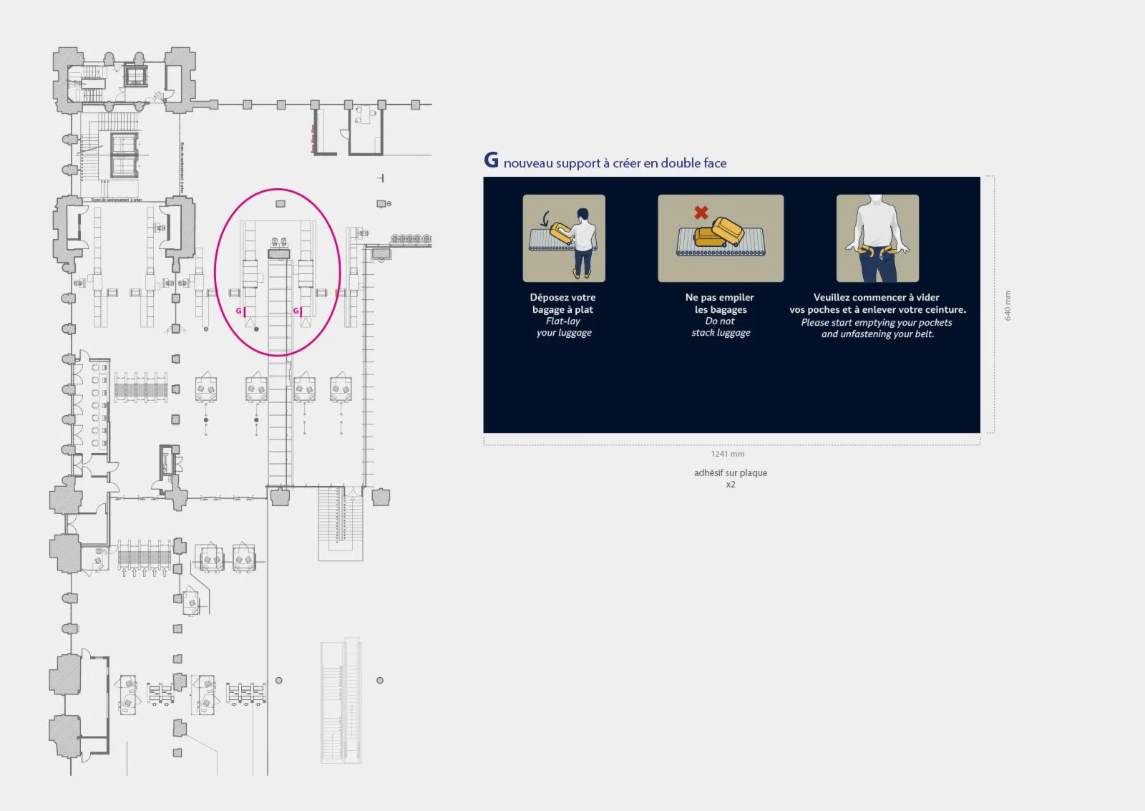Click the man emptying pockets pictogram
Viewport: 1145px width, 811px height.
(x=877, y=238)
